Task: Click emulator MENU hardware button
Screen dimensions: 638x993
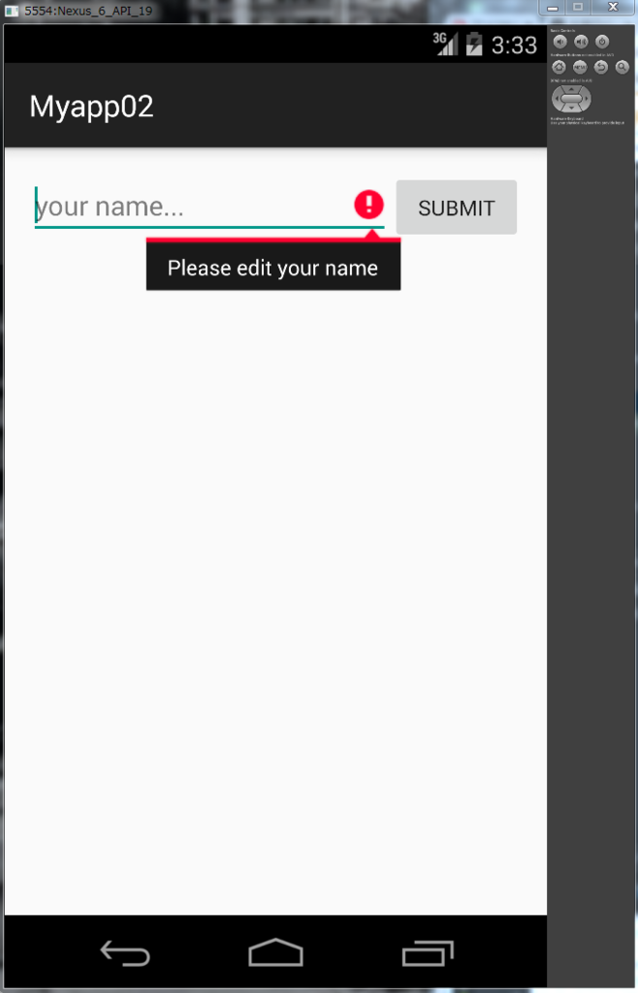Action: (580, 67)
